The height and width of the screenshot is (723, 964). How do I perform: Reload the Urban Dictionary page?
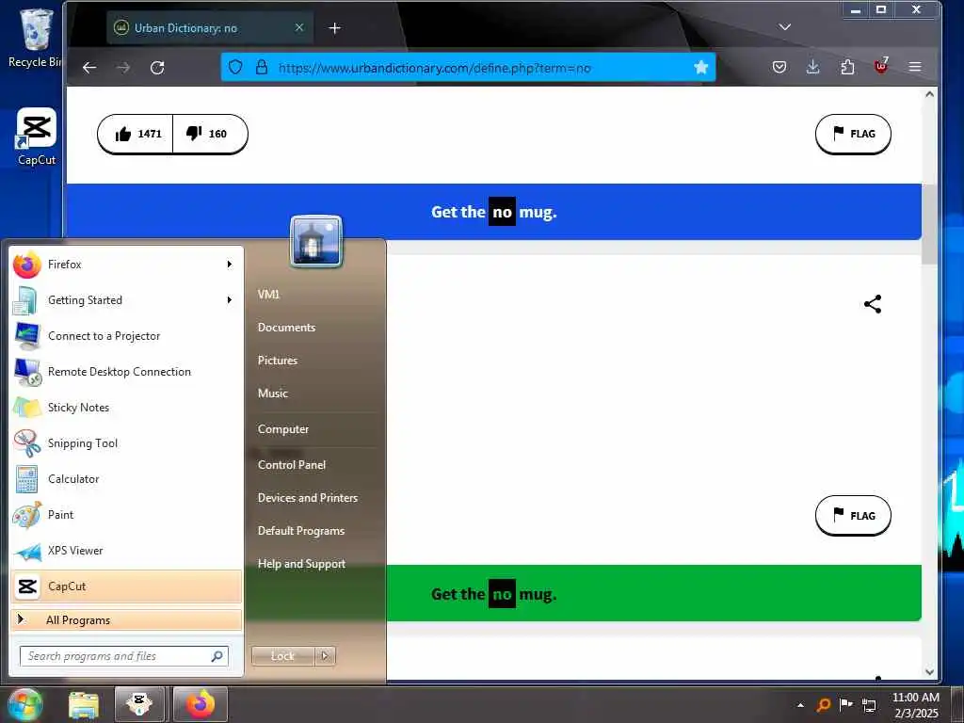tap(157, 68)
